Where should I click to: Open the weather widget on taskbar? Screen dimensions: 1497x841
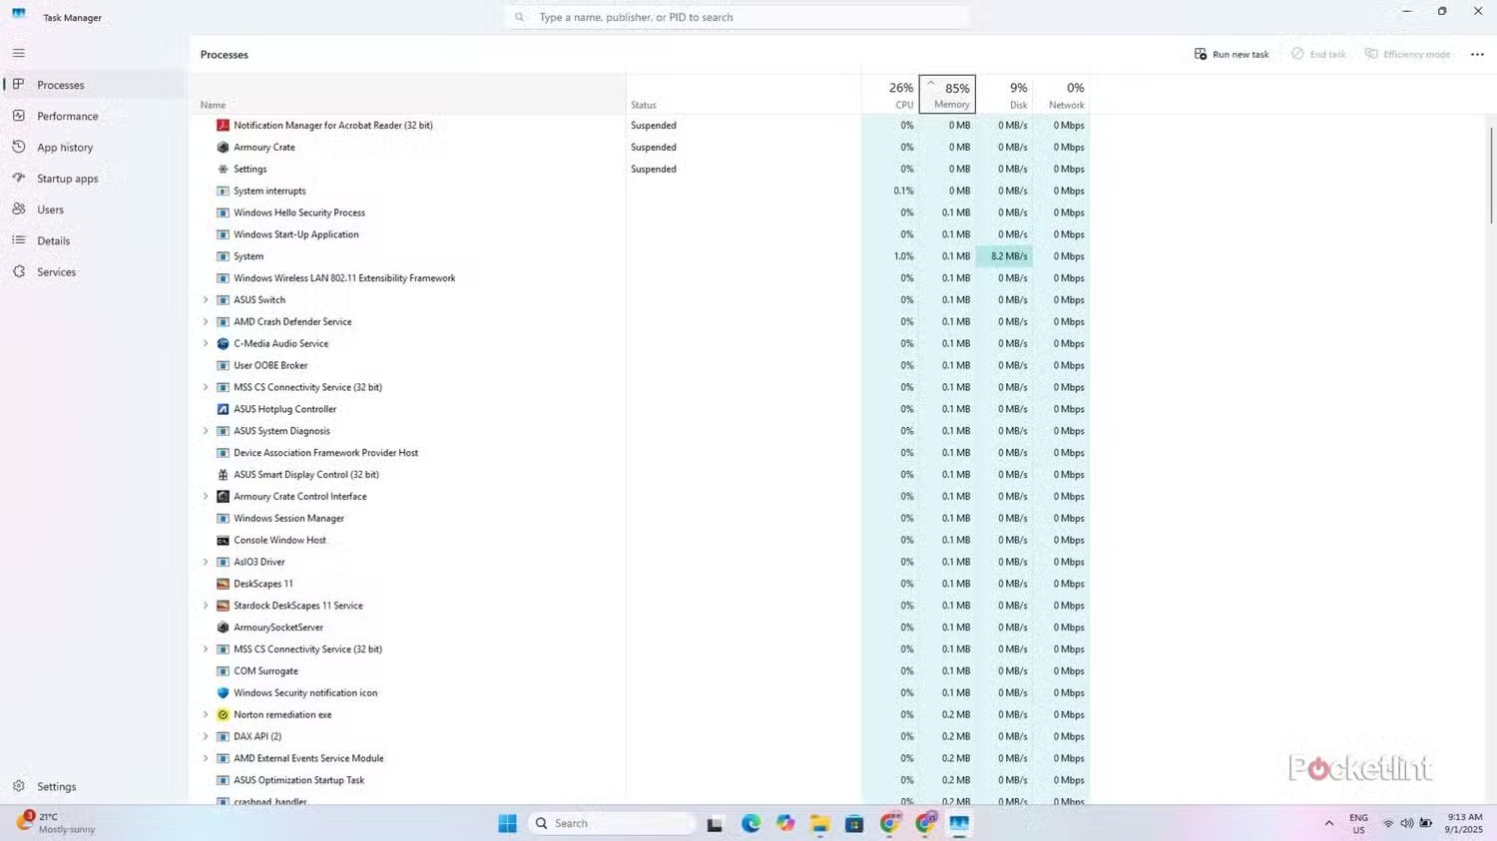pos(58,823)
